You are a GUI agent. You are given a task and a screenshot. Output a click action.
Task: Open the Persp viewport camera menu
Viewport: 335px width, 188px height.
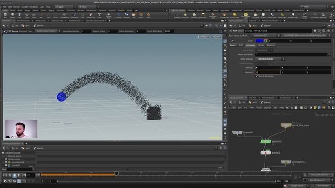[x=205, y=37]
